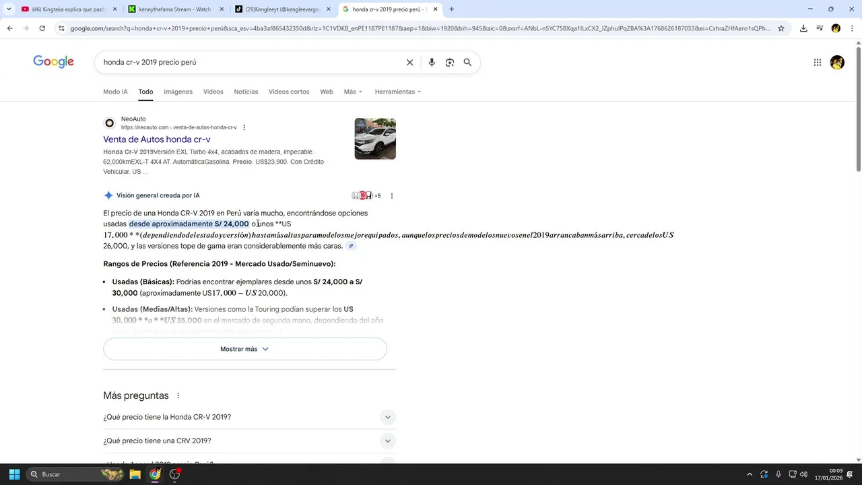Open the NeoAuto result three-dot options

(244, 127)
